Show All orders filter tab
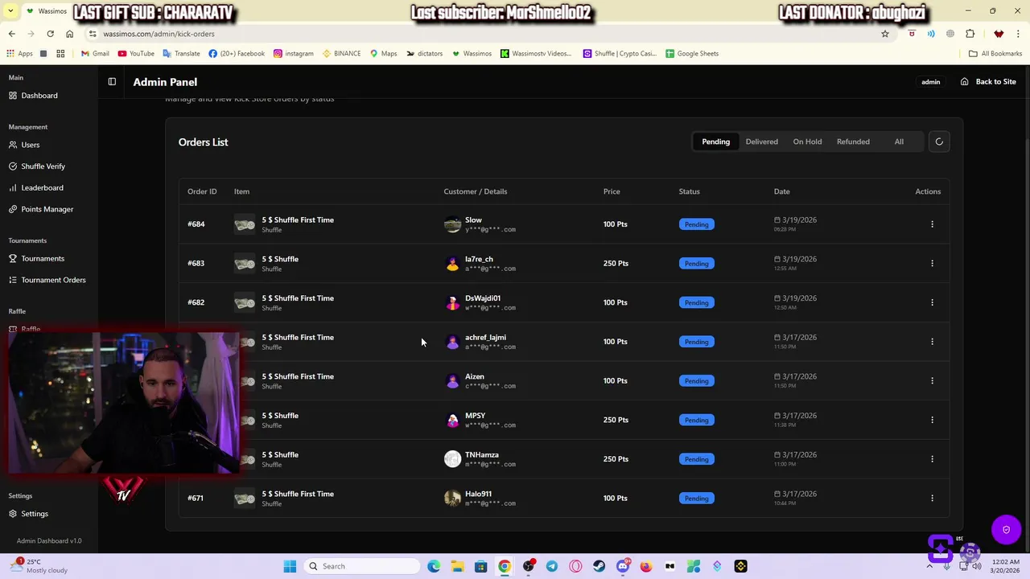The width and height of the screenshot is (1030, 579). 899,142
